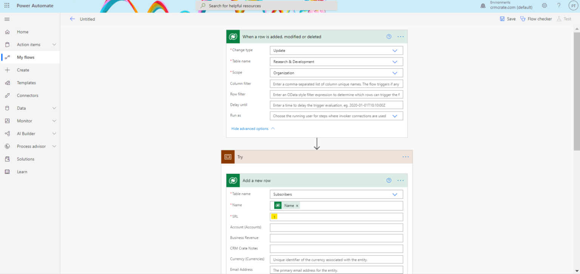
Task: Click the Dataverse connector icon on the trigger card
Action: [233, 36]
